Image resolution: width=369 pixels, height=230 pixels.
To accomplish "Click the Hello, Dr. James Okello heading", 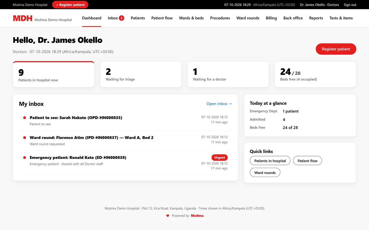I will (58, 40).
